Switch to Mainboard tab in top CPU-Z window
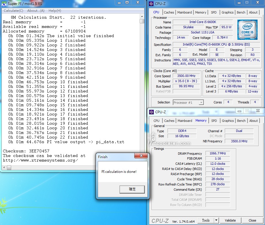The height and width of the screenshot is (225, 265). click(x=185, y=12)
